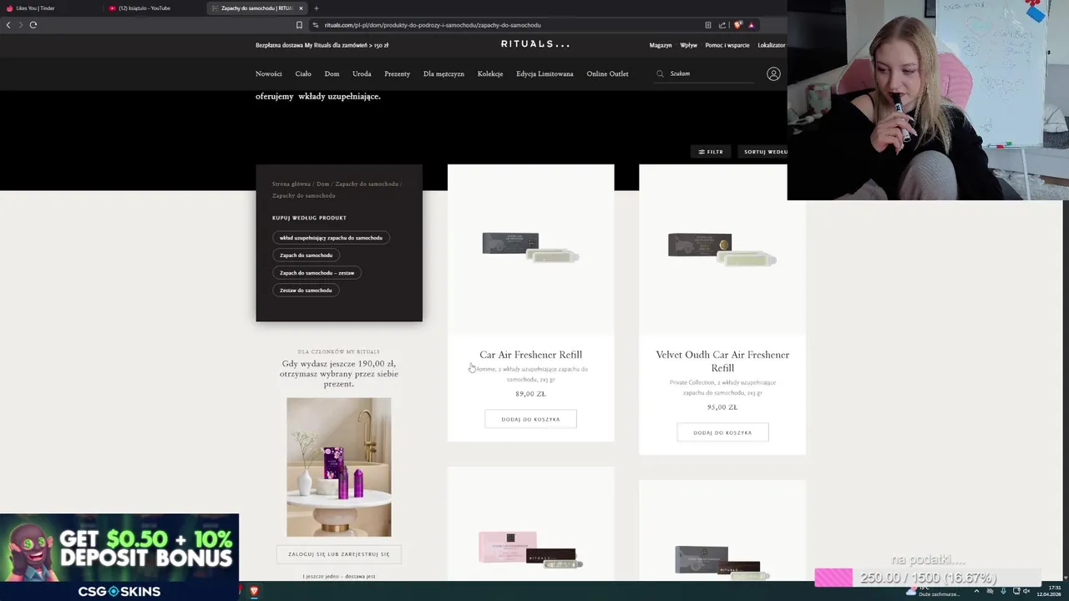Open the Kolekcje menu
The image size is (1069, 601).
click(x=490, y=73)
